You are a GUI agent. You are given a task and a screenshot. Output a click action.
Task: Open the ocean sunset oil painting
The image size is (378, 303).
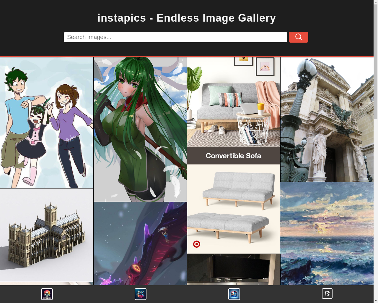[x=327, y=234]
